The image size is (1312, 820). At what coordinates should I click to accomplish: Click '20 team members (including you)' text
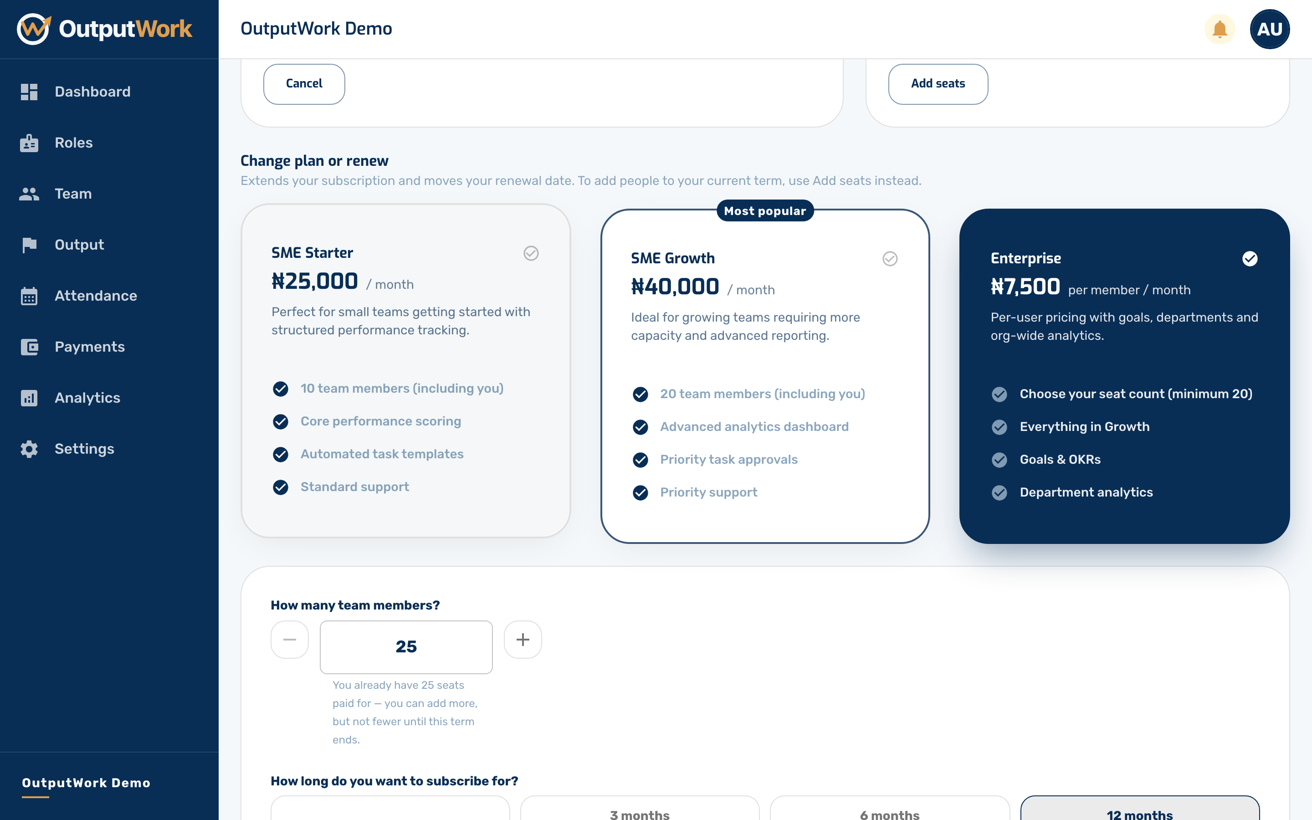click(x=762, y=394)
